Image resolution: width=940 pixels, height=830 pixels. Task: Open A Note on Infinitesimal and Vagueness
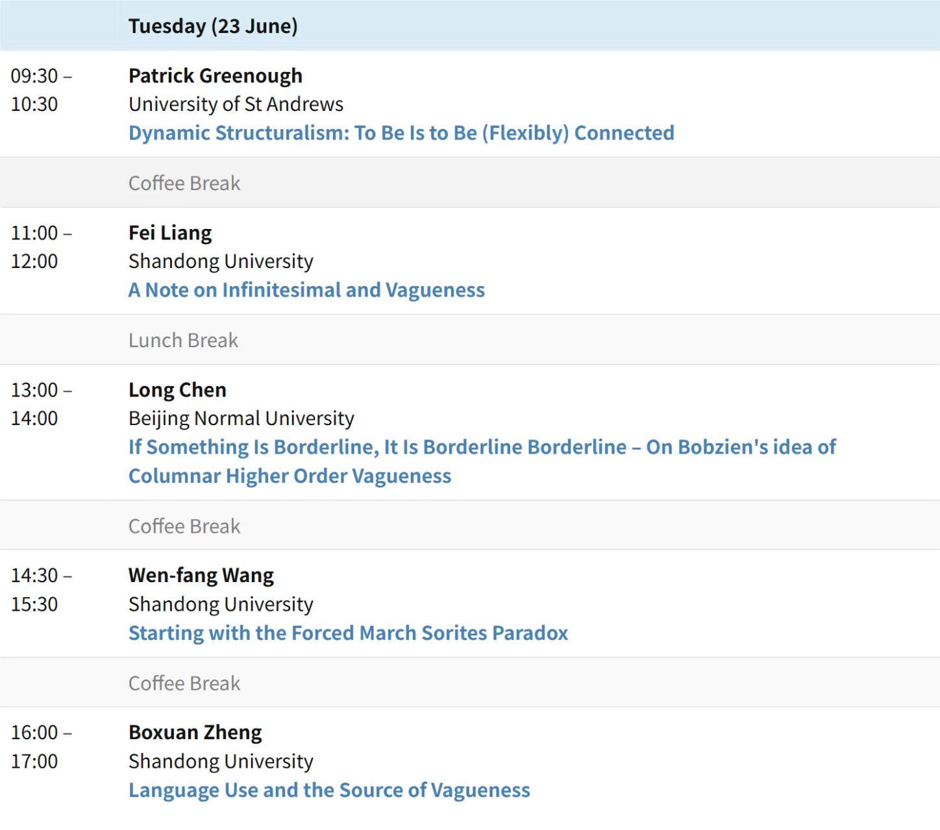pos(306,290)
